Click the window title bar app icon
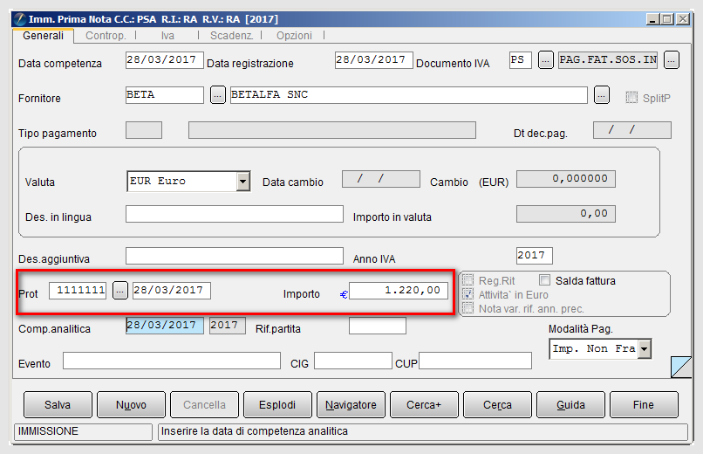The width and height of the screenshot is (703, 454). click(x=20, y=19)
